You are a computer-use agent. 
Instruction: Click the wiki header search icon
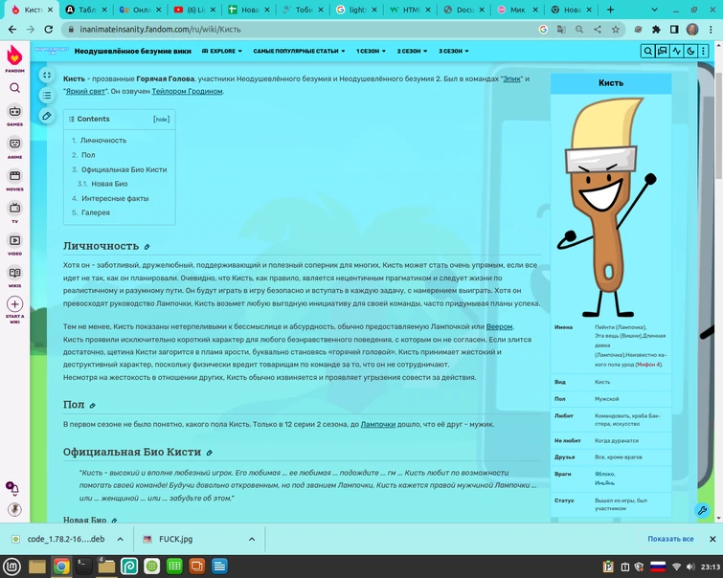pyautogui.click(x=648, y=51)
